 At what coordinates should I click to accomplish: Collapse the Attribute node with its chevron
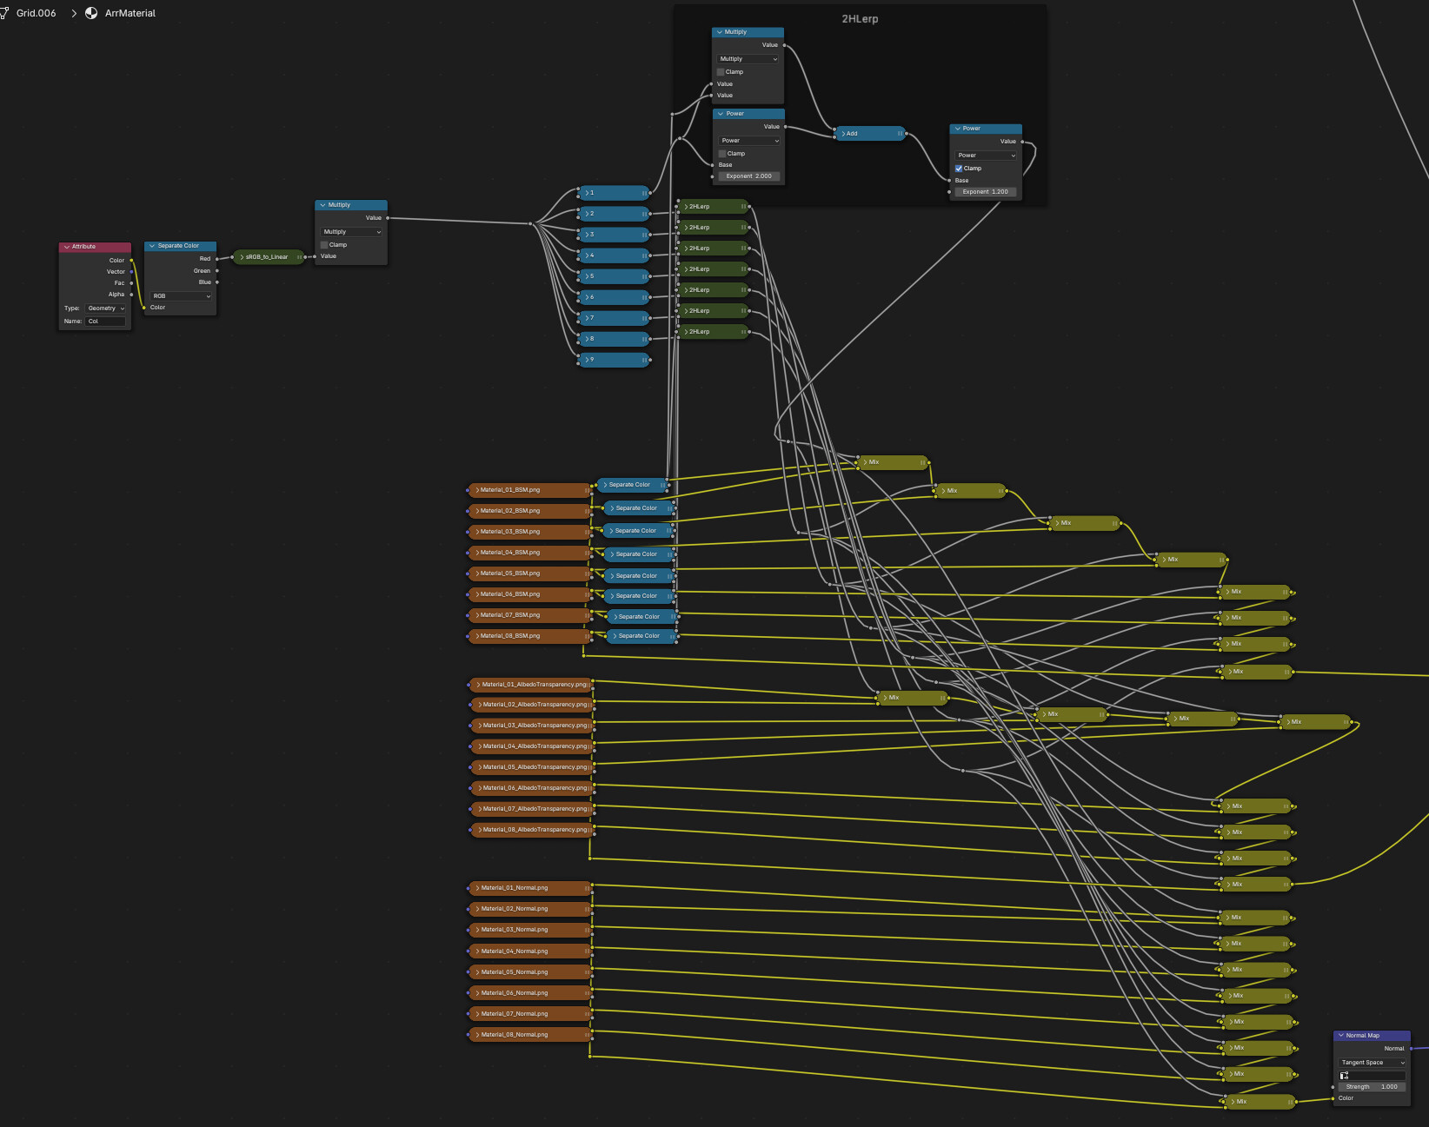66,247
